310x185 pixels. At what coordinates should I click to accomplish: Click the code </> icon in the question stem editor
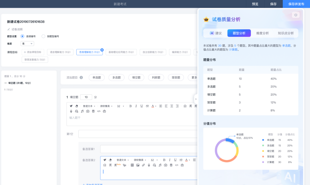pos(99,111)
